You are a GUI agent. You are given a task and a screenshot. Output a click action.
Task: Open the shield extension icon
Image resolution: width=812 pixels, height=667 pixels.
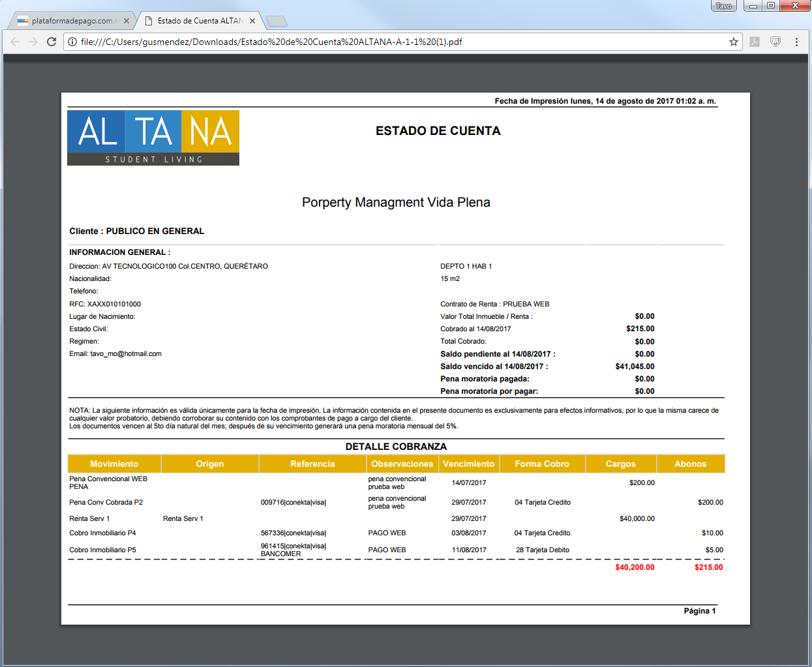coord(775,42)
